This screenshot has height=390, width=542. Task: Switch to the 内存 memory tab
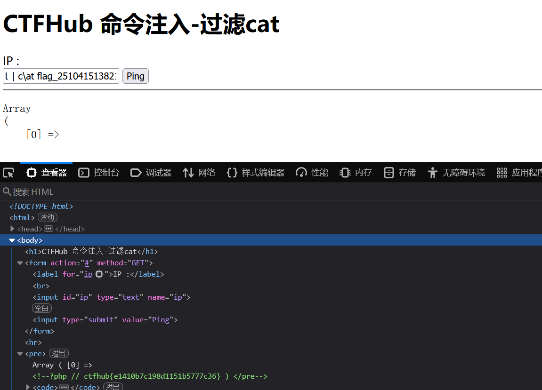coord(356,173)
